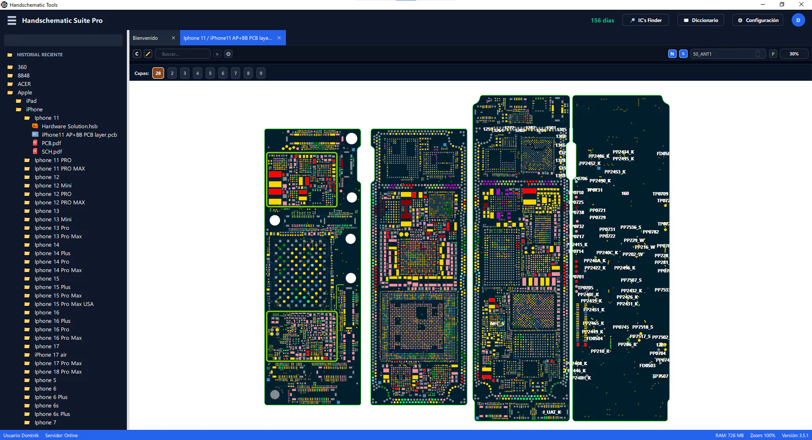Image resolution: width=812 pixels, height=440 pixels.
Task: Click the Iphone 7 folder icon
Action: point(27,422)
